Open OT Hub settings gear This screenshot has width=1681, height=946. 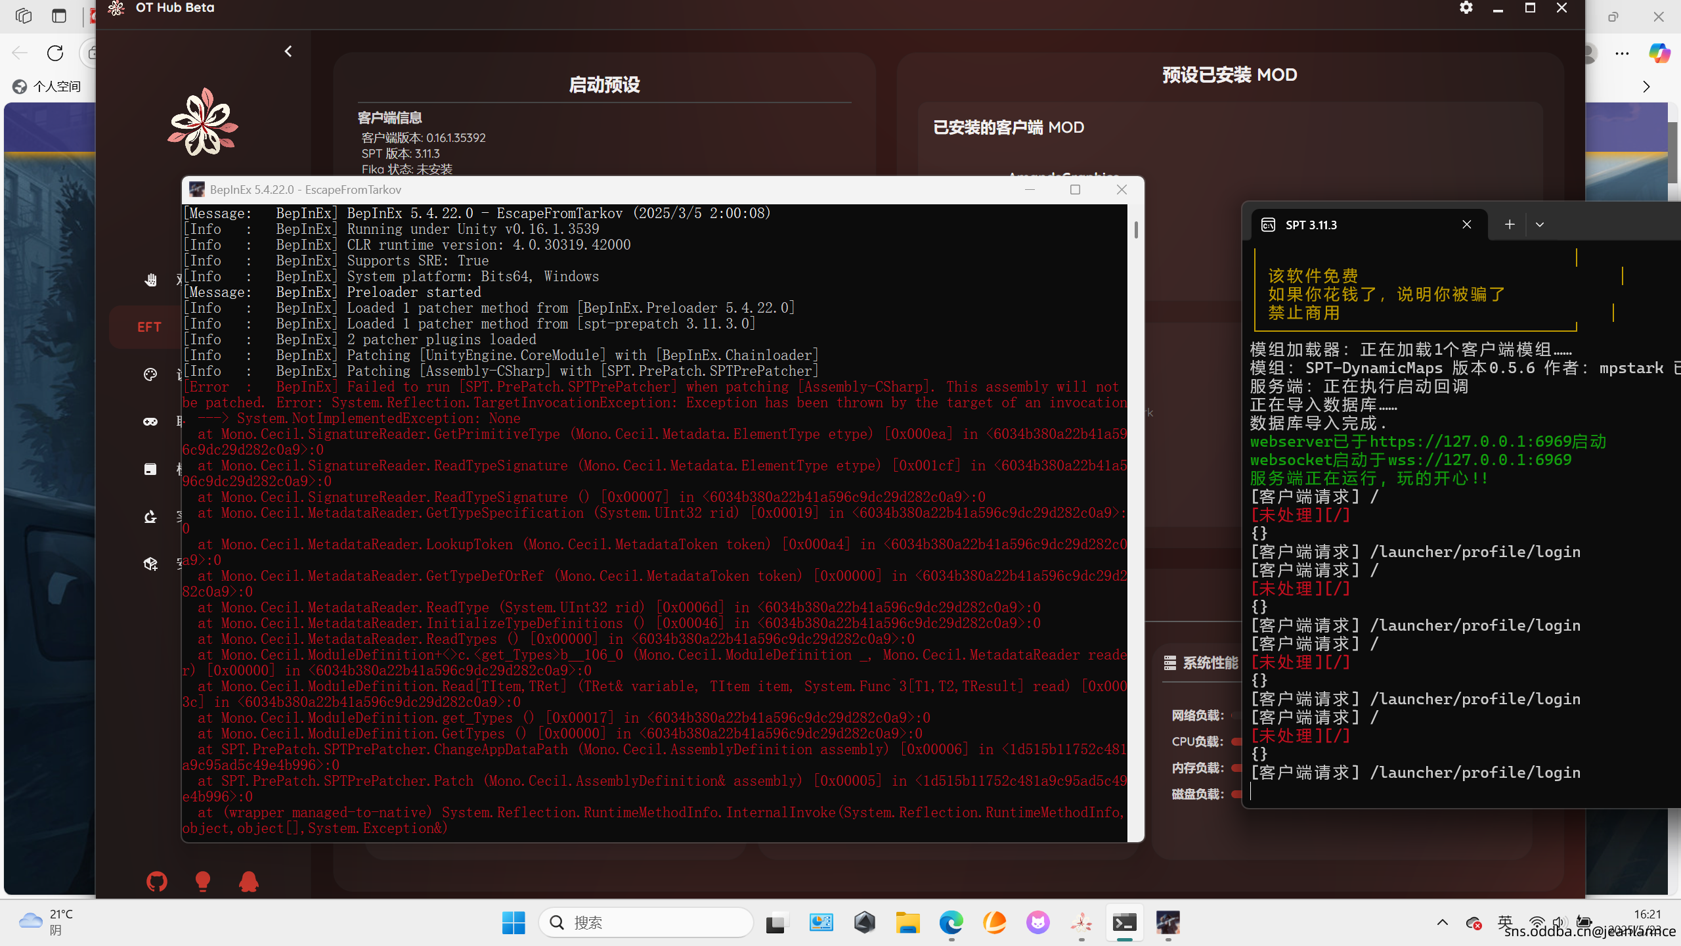1466,8
